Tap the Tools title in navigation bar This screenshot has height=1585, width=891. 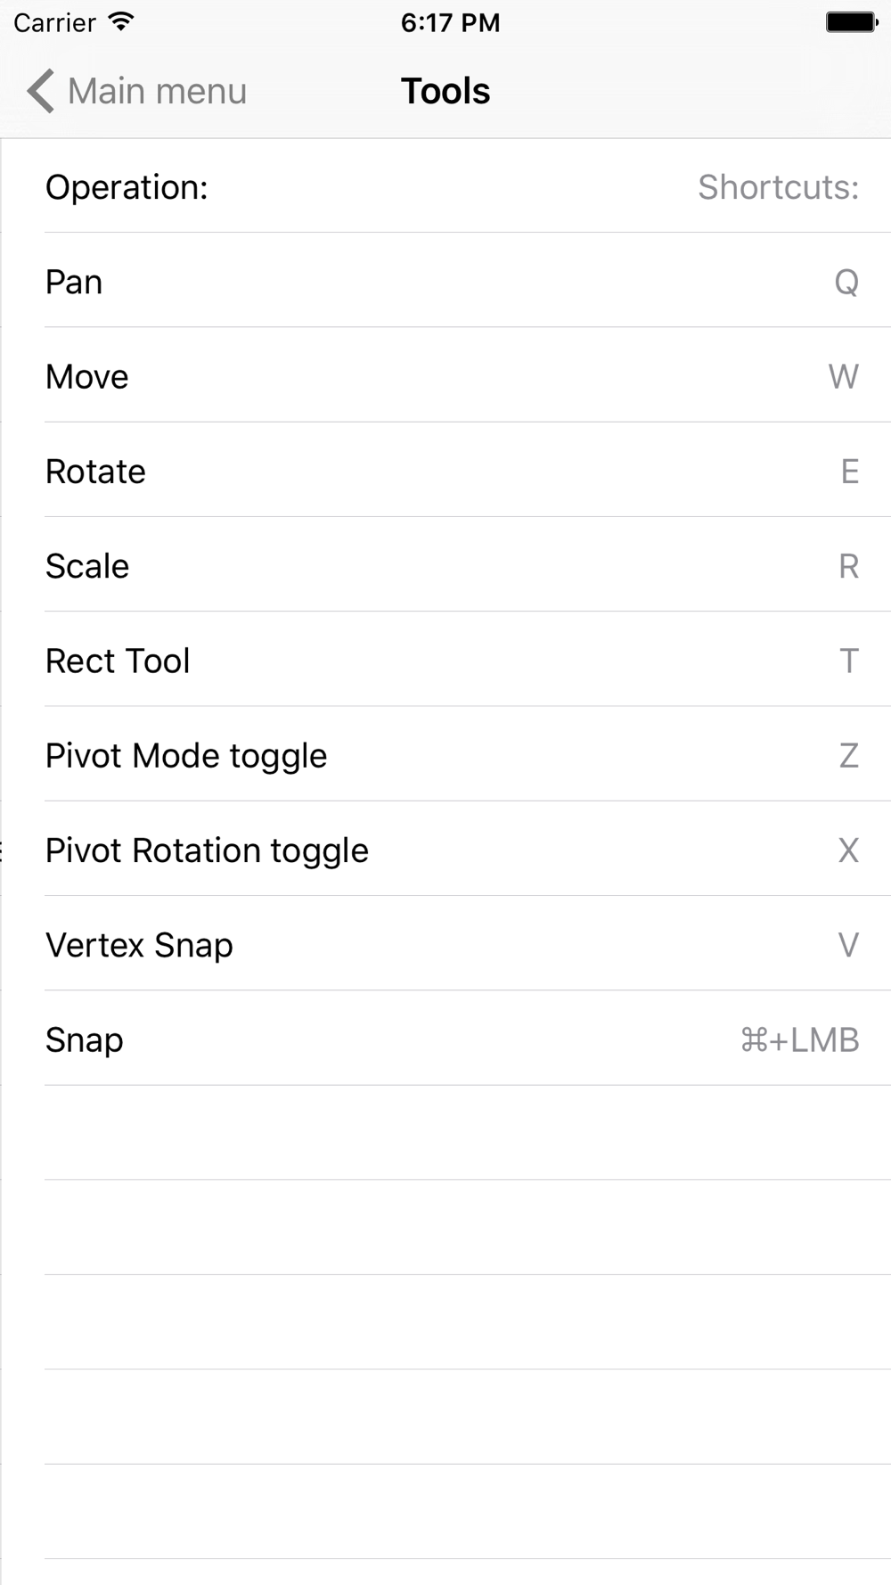(x=445, y=91)
